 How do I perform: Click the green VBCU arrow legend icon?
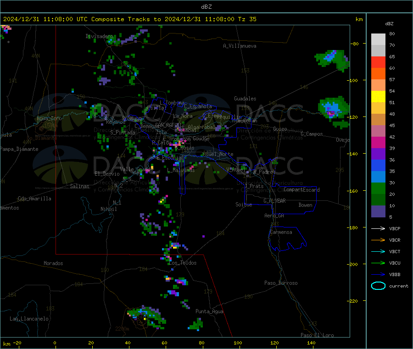click(x=378, y=263)
